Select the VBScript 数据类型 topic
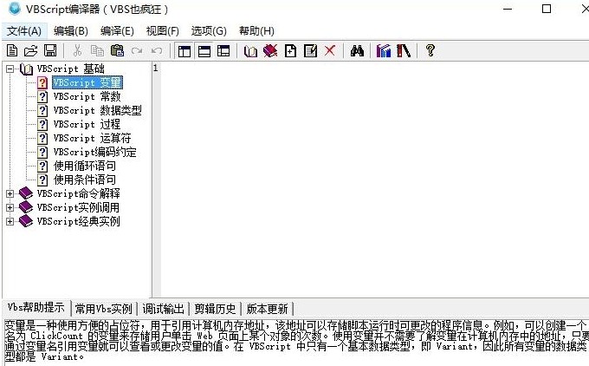This screenshot has width=589, height=366. (x=97, y=110)
